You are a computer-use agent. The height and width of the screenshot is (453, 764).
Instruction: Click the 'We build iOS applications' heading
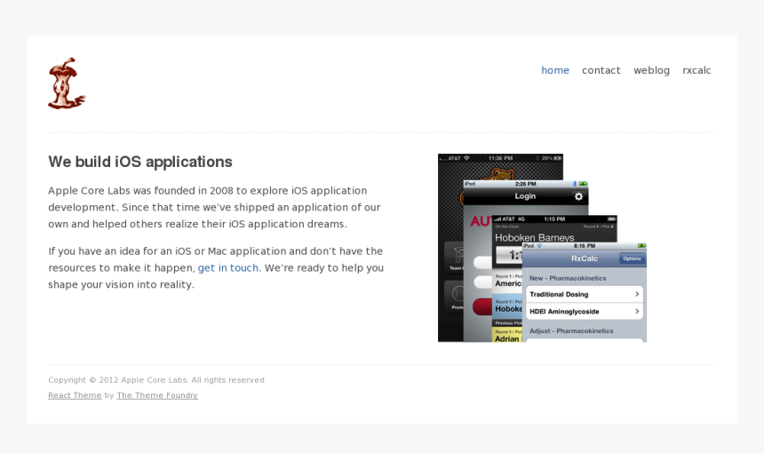(x=140, y=162)
